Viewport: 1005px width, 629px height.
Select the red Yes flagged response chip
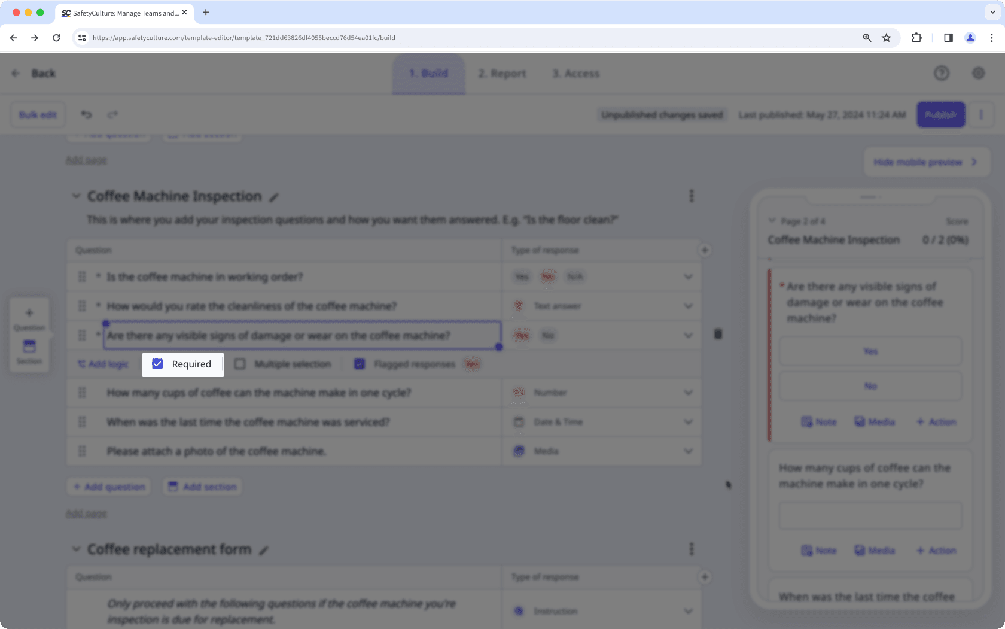click(471, 363)
